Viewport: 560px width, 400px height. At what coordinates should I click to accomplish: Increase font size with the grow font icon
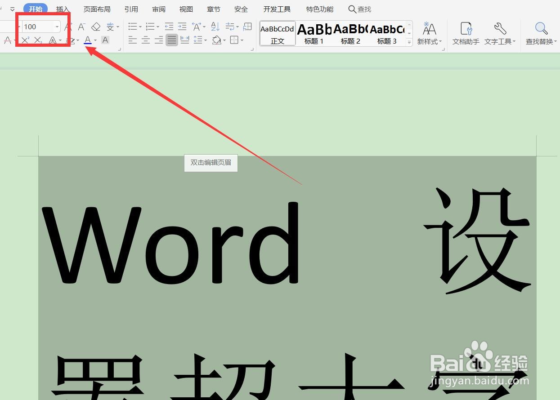(68, 27)
